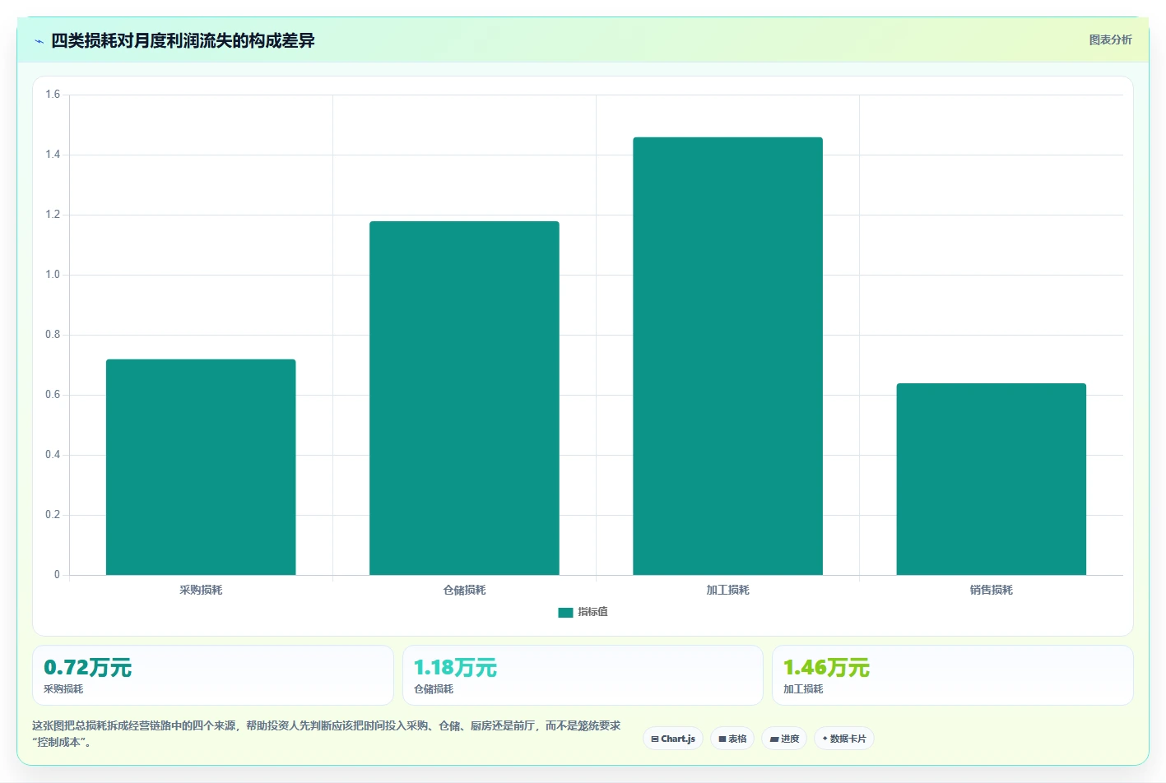
Task: Open the 1.18万元 仓储损耗 data card
Action: point(583,675)
